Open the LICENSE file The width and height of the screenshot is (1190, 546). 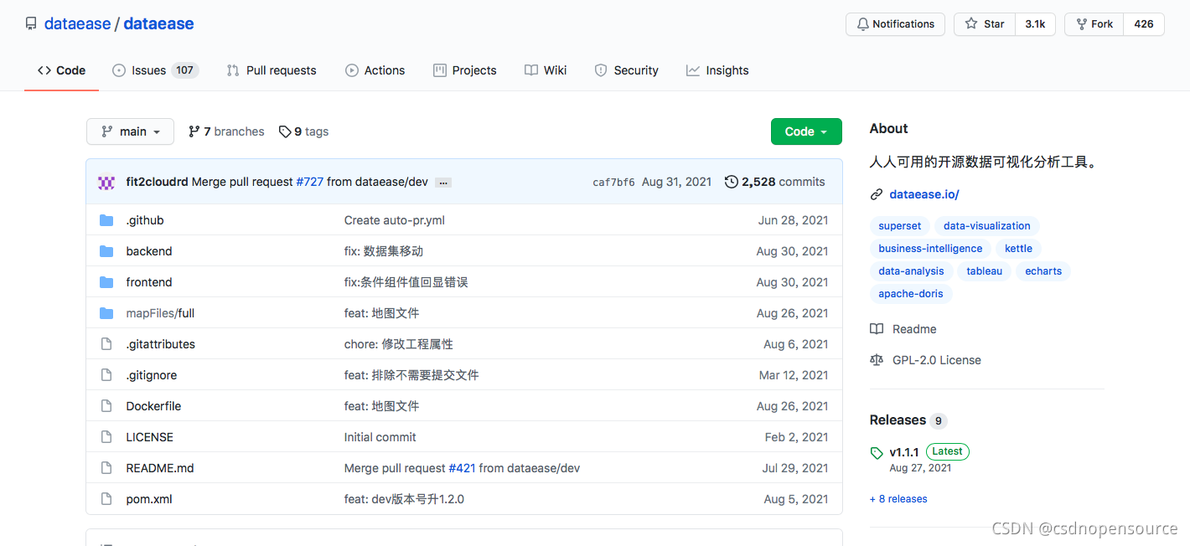pyautogui.click(x=150, y=437)
